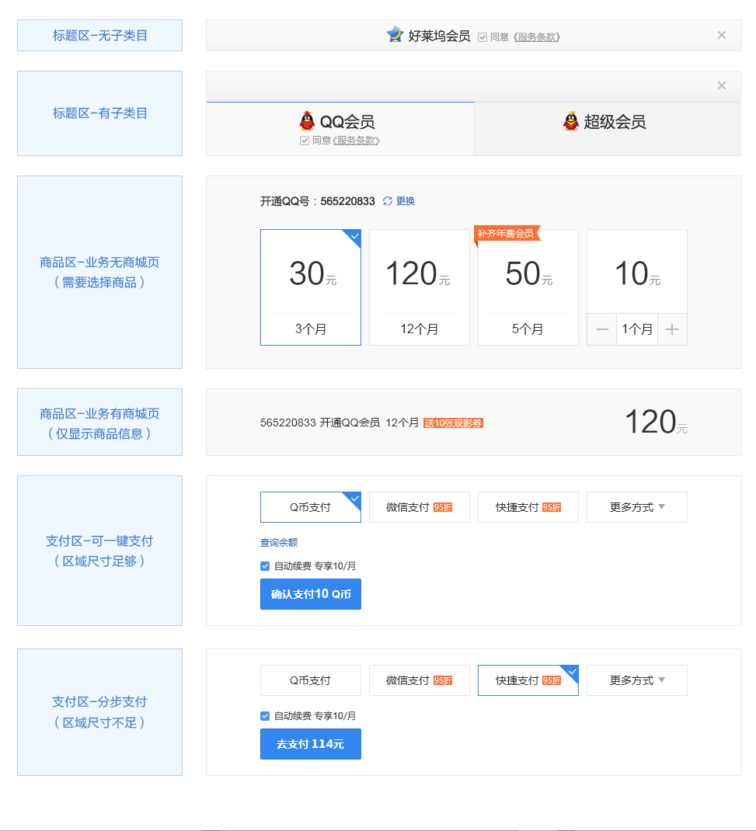Click the refresh icon beside 更换
Screen dimensions: 756x831
pos(388,201)
